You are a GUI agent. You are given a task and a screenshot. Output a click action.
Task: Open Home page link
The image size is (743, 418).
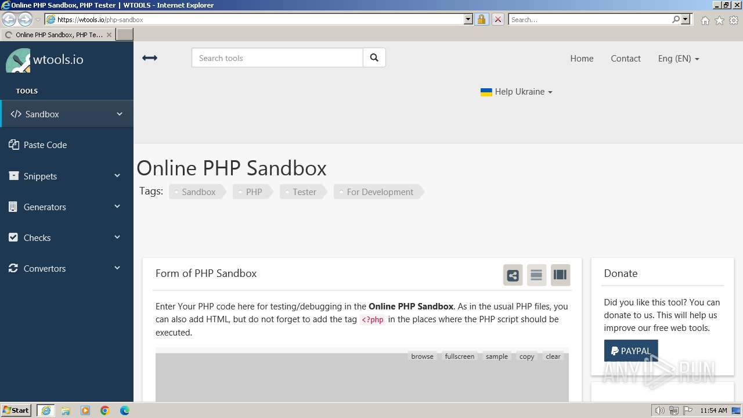tap(582, 58)
